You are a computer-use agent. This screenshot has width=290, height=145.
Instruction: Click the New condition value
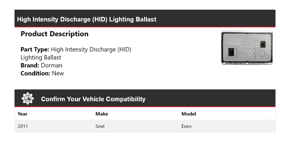[x=58, y=73]
